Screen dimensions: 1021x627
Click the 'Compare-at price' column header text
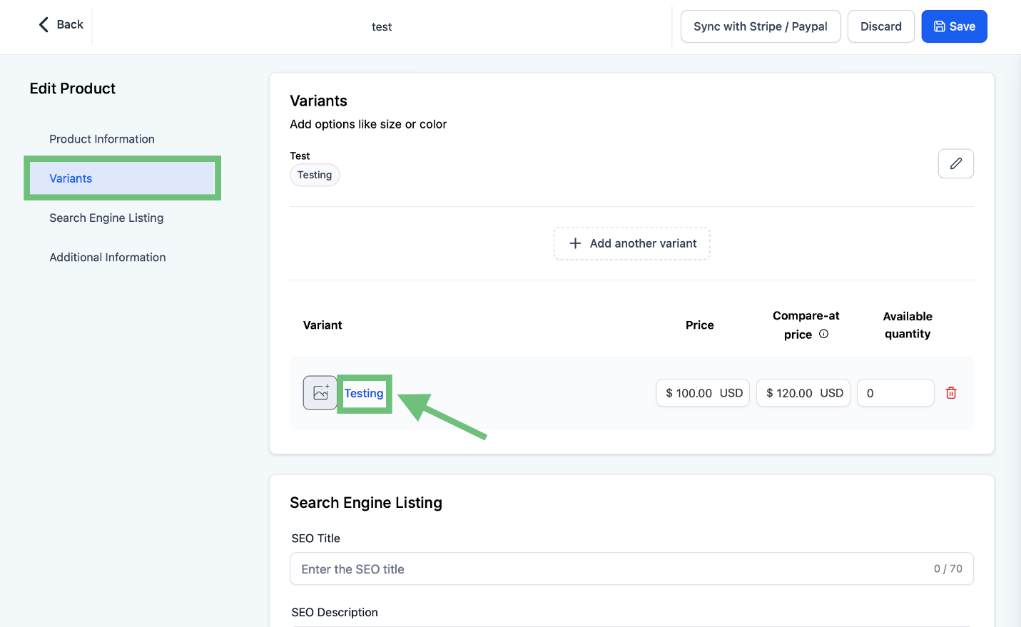point(806,325)
